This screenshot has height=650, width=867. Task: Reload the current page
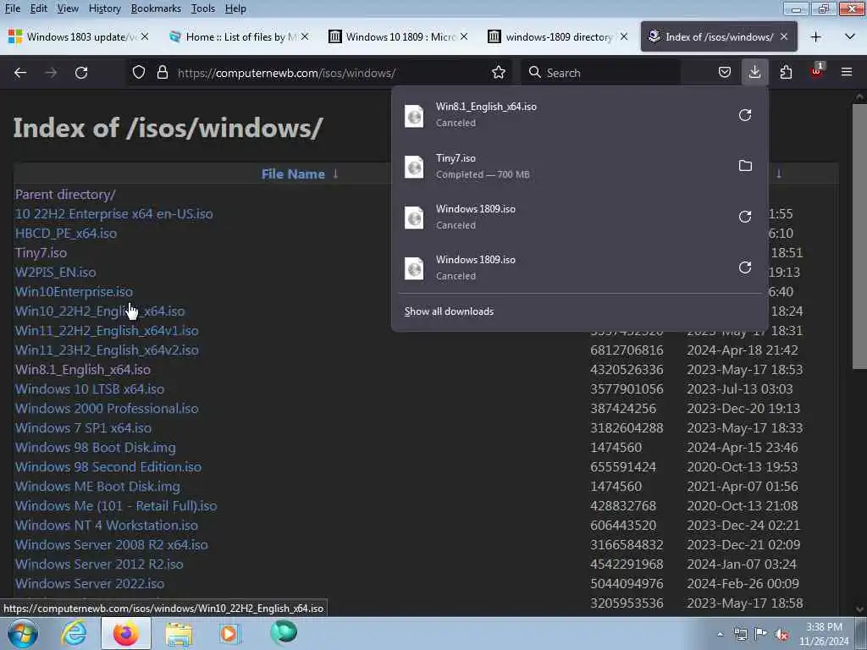(81, 73)
